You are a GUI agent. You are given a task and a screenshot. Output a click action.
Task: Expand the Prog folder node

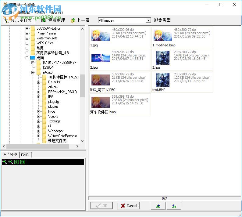tap(39, 111)
